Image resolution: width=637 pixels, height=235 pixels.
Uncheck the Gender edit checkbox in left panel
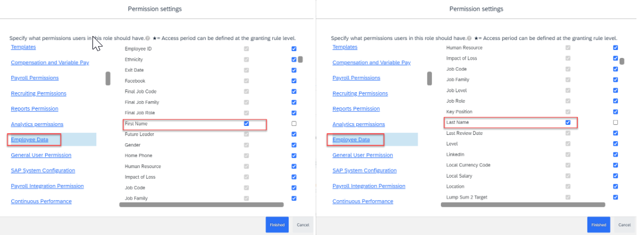click(294, 145)
